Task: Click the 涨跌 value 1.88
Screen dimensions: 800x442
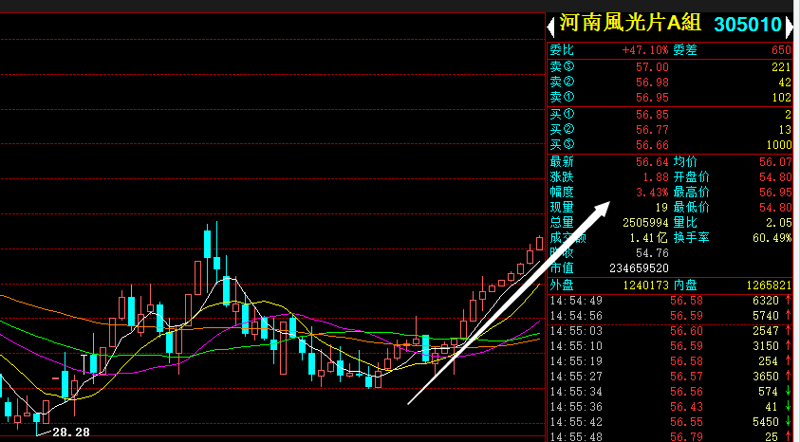Action: tap(655, 177)
